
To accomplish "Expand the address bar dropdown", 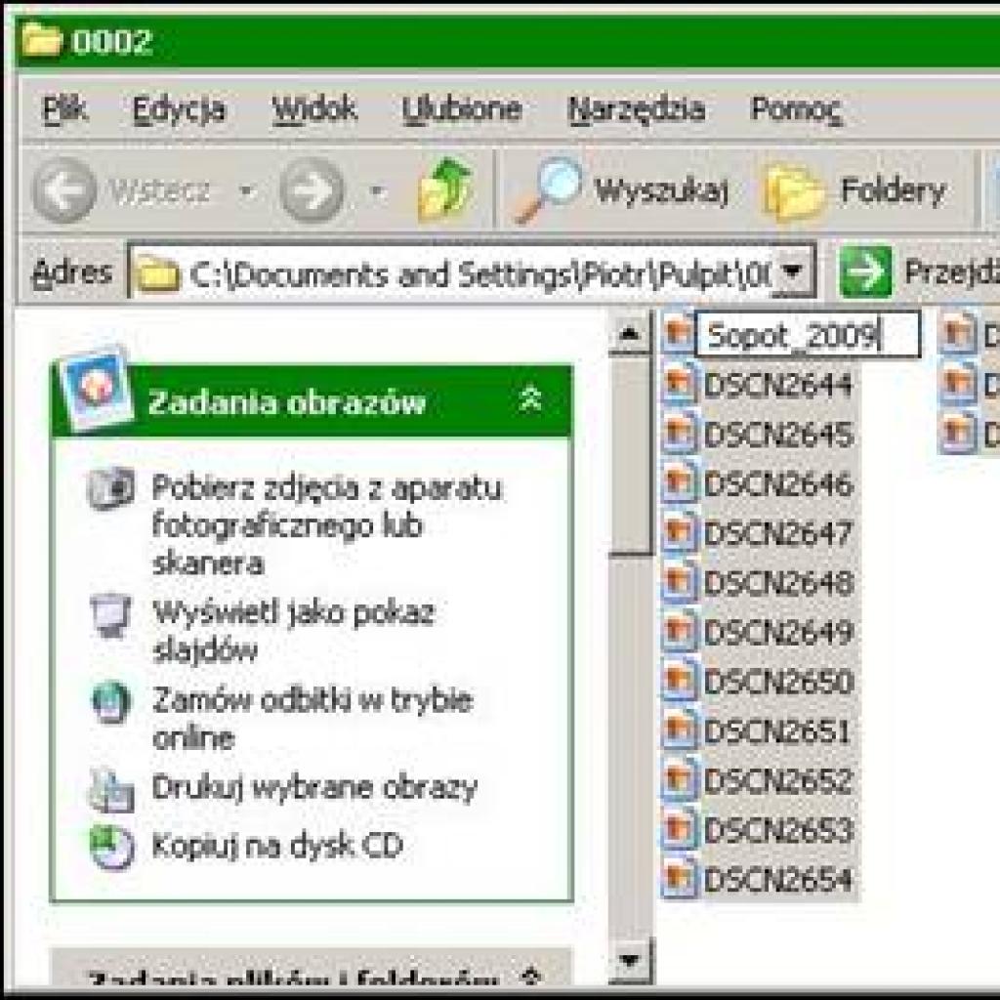I will tap(793, 271).
